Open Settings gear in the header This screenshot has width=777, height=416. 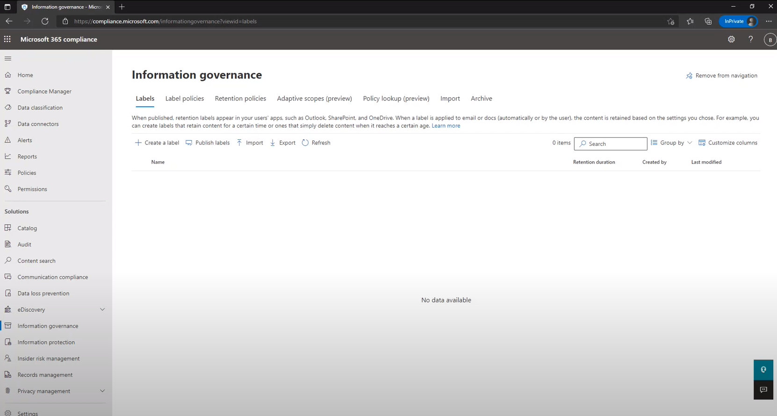pyautogui.click(x=731, y=39)
